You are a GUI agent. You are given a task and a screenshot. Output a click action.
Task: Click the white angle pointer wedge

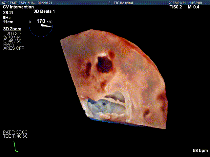point(46,26)
